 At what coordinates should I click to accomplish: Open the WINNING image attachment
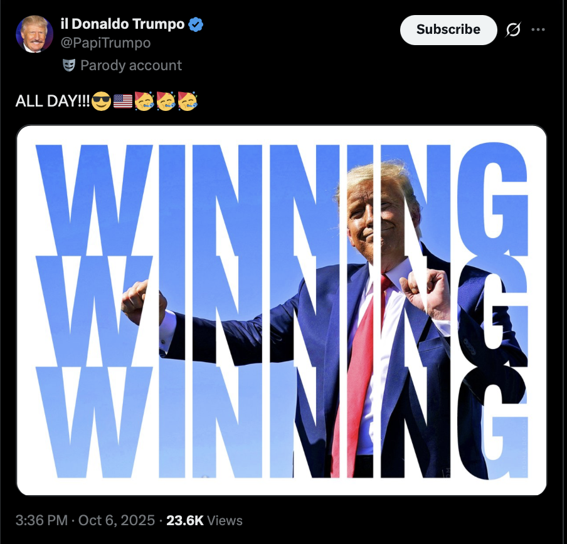click(282, 310)
